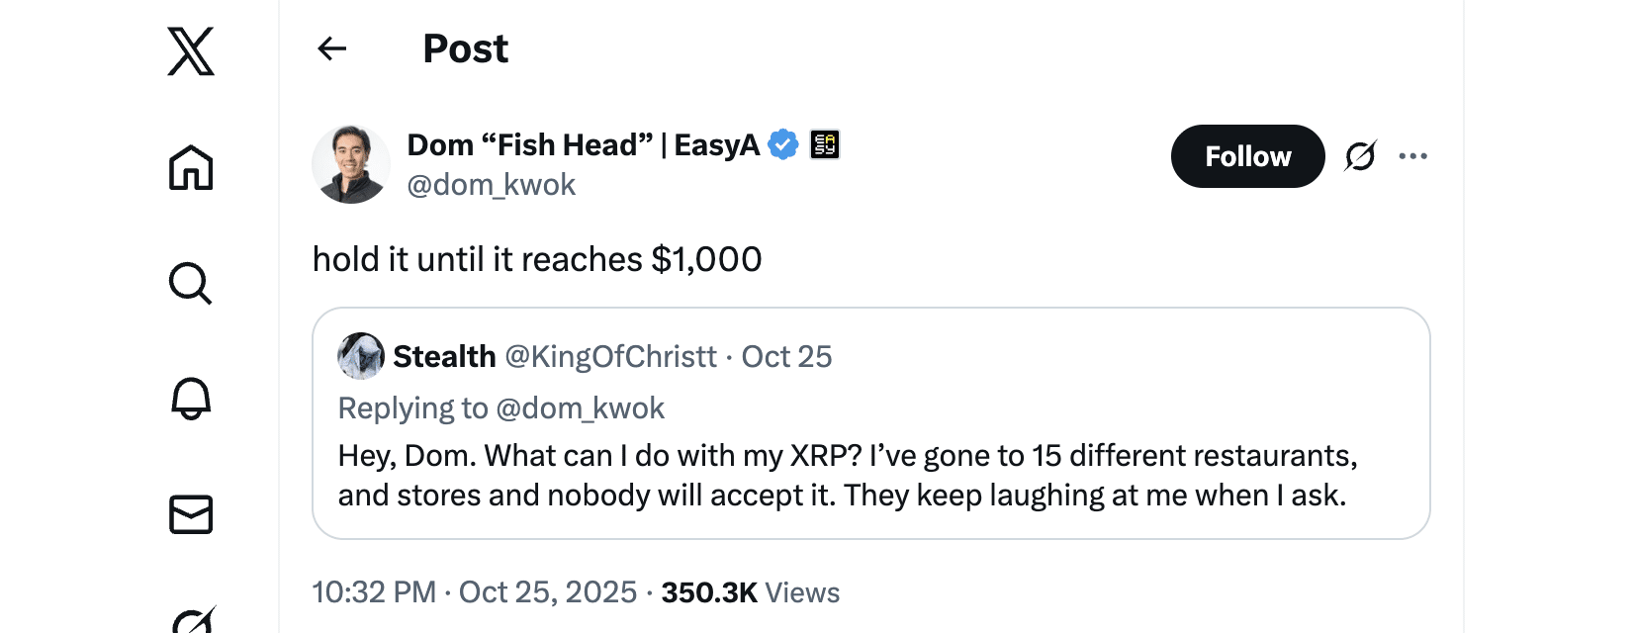
Task: Open the Search/Explore page
Action: [x=191, y=284]
